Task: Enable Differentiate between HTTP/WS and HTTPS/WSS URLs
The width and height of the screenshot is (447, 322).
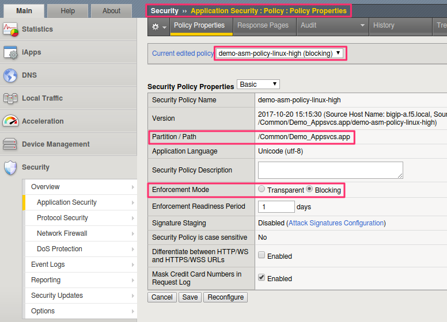Action: (x=262, y=255)
